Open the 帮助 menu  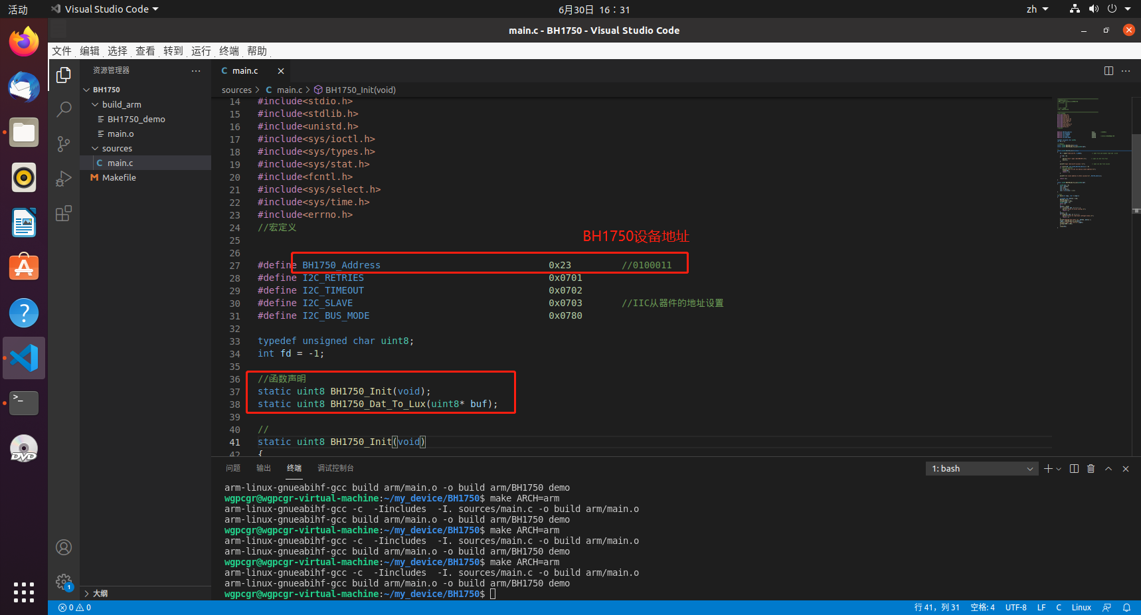[257, 51]
